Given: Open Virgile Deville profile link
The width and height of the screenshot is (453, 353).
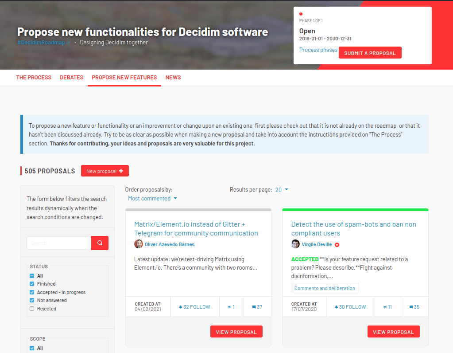Looking at the screenshot, I should 317,244.
